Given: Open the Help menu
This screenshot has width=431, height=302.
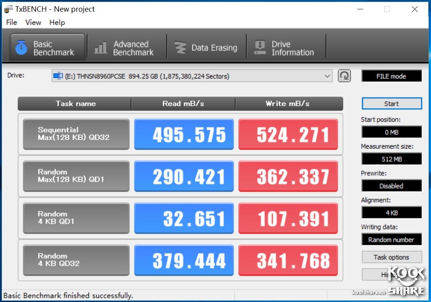Looking at the screenshot, I should coord(57,23).
